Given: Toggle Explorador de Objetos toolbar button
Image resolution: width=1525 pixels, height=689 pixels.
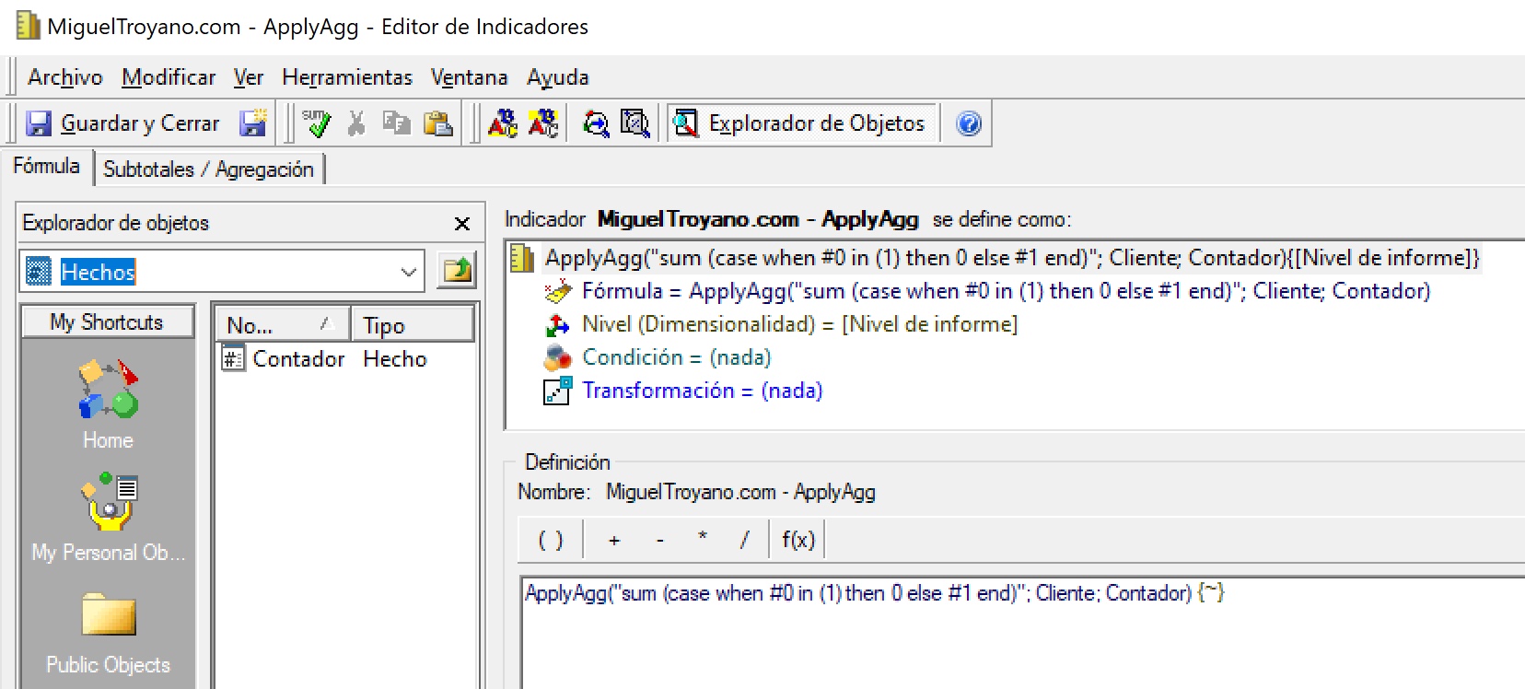Looking at the screenshot, I should coord(800,123).
